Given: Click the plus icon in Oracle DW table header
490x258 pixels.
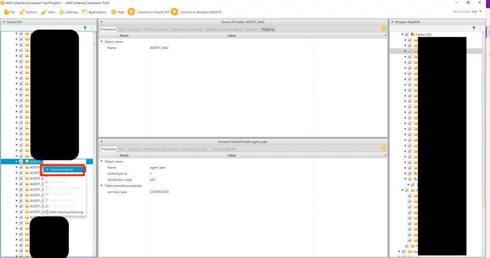Looking at the screenshot, I should pos(386,35).
